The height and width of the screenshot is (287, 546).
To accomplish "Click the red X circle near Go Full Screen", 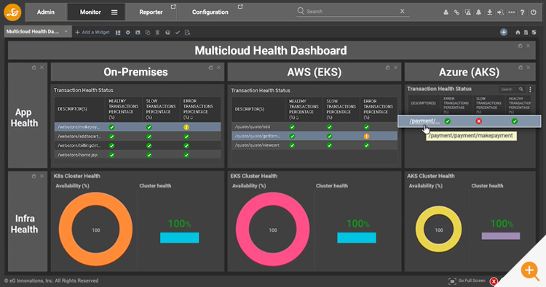I will click(x=494, y=281).
